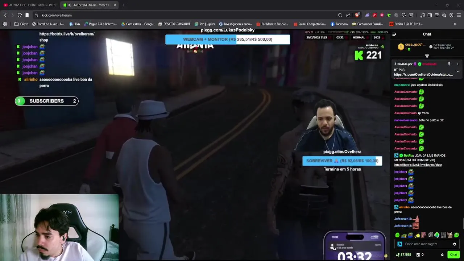
Task: Click the kick.com/ovelheram address bar
Action: click(185, 15)
